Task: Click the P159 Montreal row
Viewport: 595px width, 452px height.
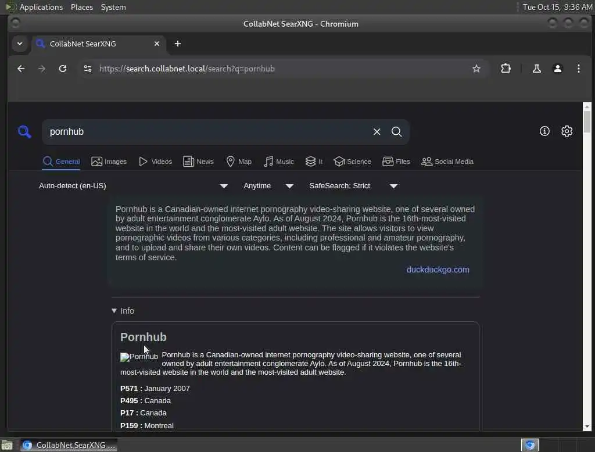Action: coord(147,426)
